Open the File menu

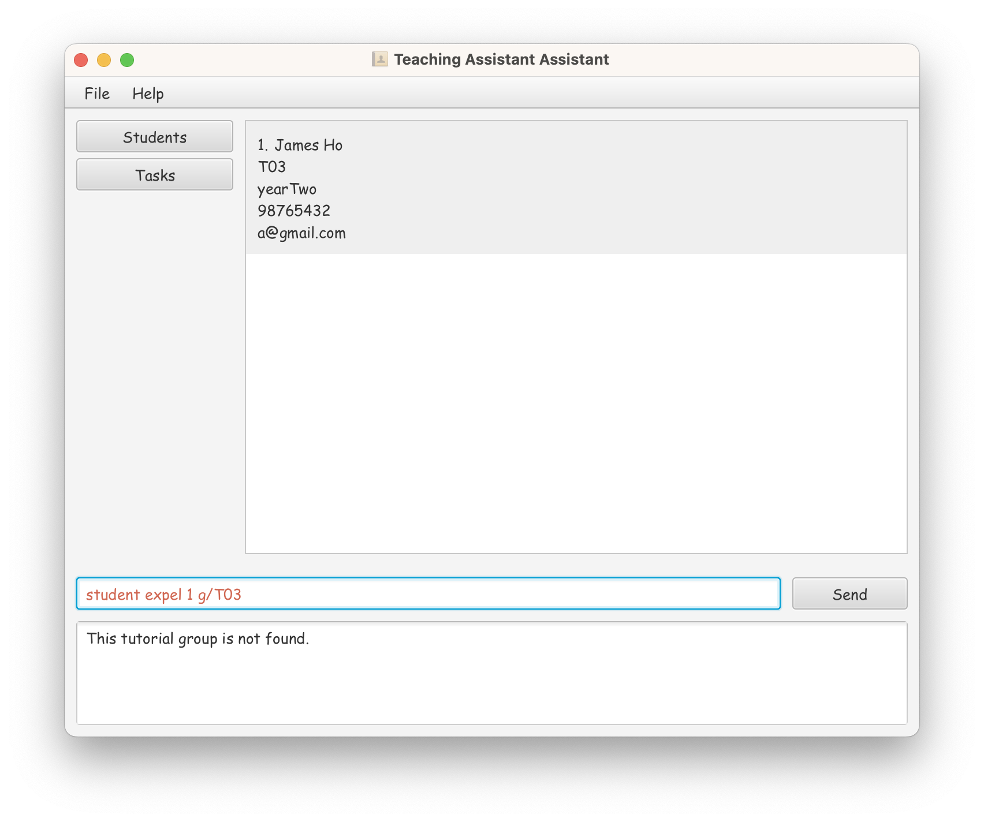[x=97, y=94]
